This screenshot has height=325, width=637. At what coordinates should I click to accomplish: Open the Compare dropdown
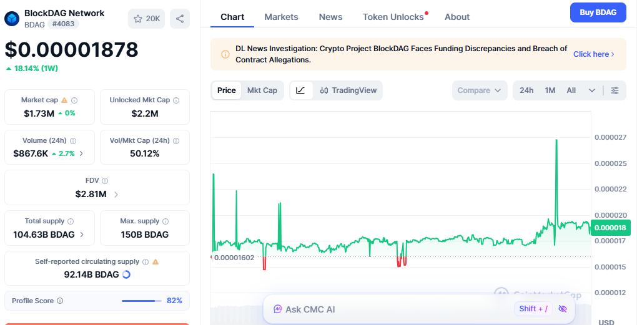coord(480,90)
